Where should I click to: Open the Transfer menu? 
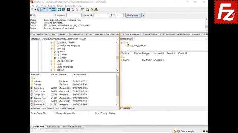point(51,6)
